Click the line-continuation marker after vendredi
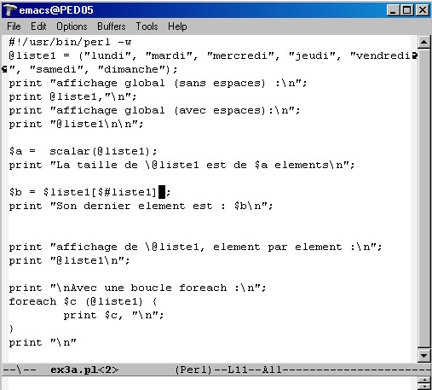Viewport: 432px width, 390px height. point(415,55)
